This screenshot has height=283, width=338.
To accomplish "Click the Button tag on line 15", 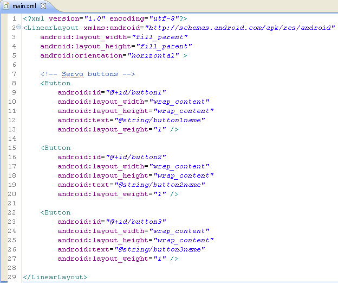I will [55, 148].
